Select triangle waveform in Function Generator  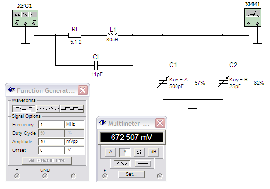click(x=48, y=109)
